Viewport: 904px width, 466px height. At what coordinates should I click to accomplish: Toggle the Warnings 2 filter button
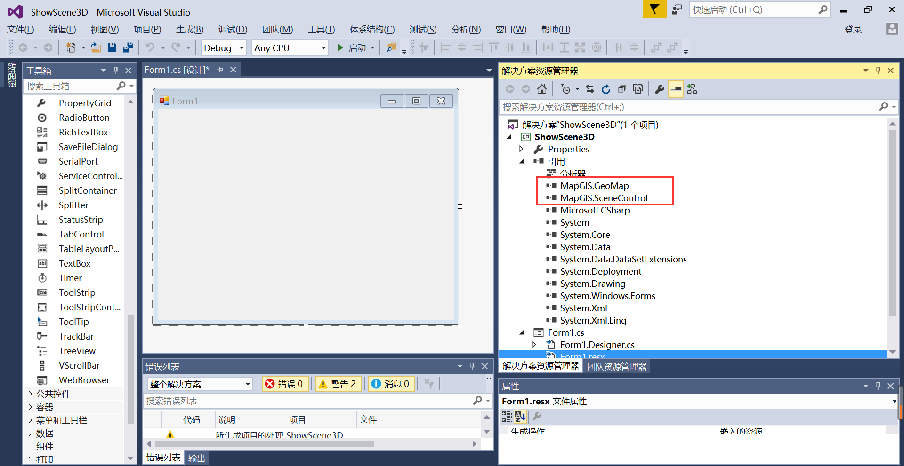[338, 384]
